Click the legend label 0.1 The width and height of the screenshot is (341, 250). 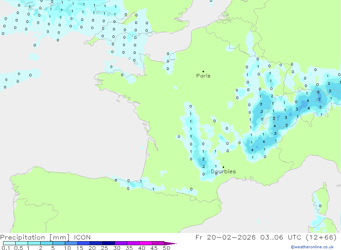tap(6, 248)
